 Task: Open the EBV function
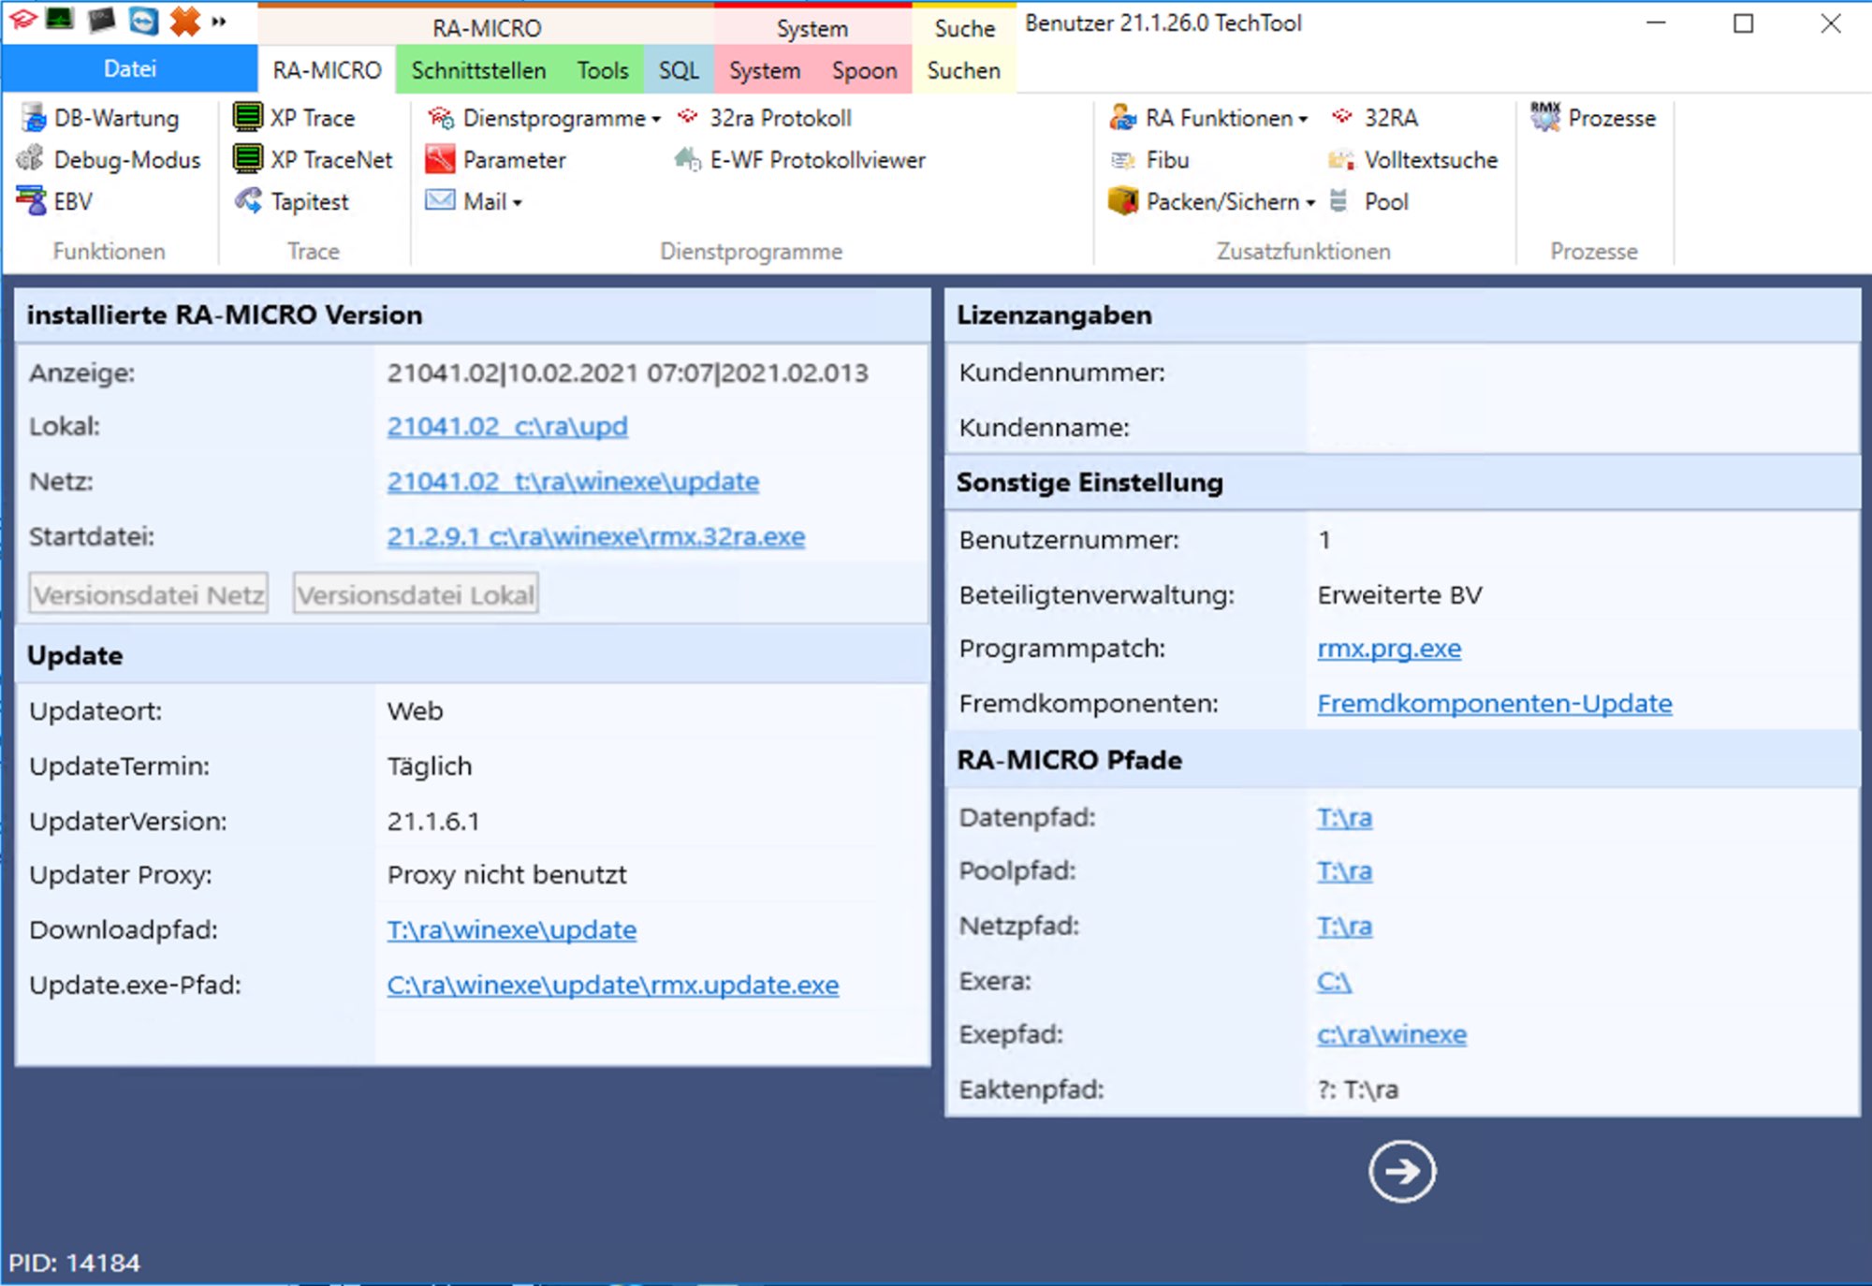tap(56, 201)
